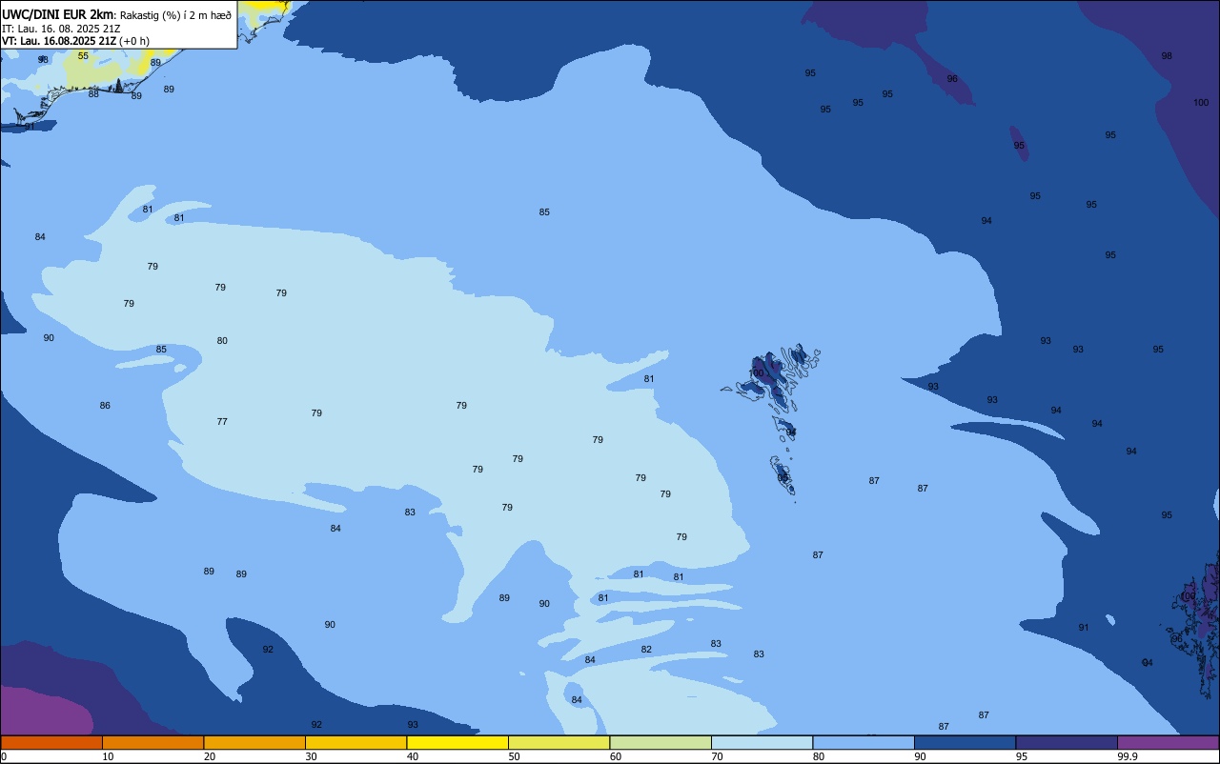Select the dark indigo 95–99.9 legend swatch

[1067, 742]
